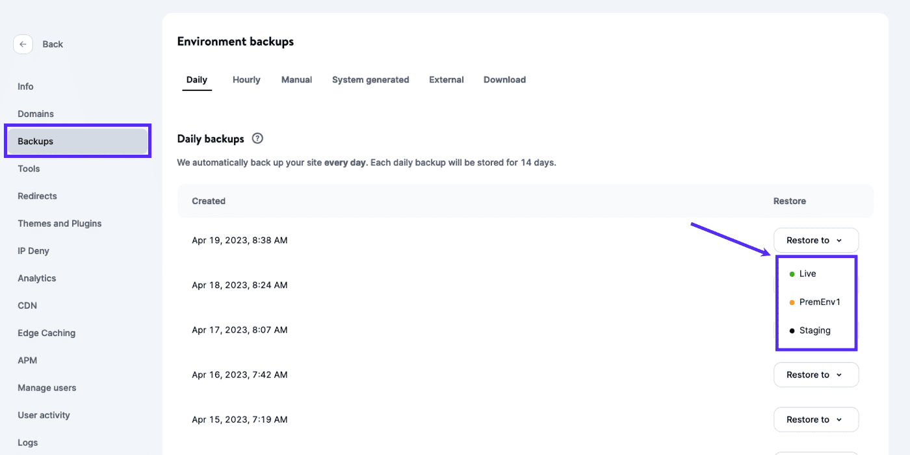Image resolution: width=910 pixels, height=455 pixels.
Task: Open Domains from the sidebar
Action: click(36, 114)
